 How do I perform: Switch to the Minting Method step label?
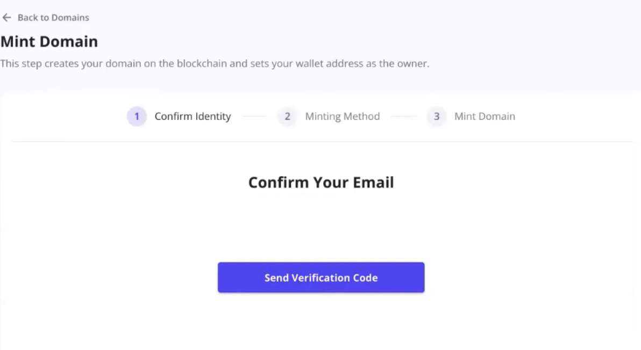click(343, 116)
